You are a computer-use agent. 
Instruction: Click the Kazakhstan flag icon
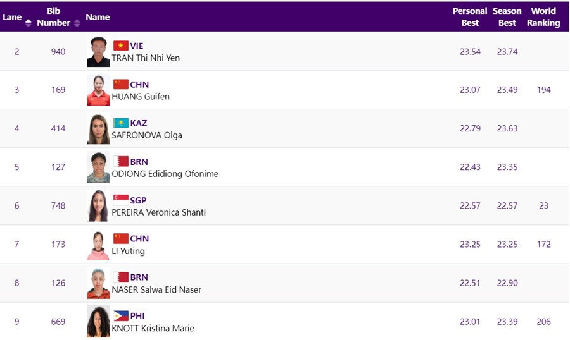120,123
